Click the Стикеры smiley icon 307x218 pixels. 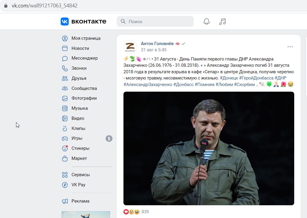pyautogui.click(x=65, y=148)
